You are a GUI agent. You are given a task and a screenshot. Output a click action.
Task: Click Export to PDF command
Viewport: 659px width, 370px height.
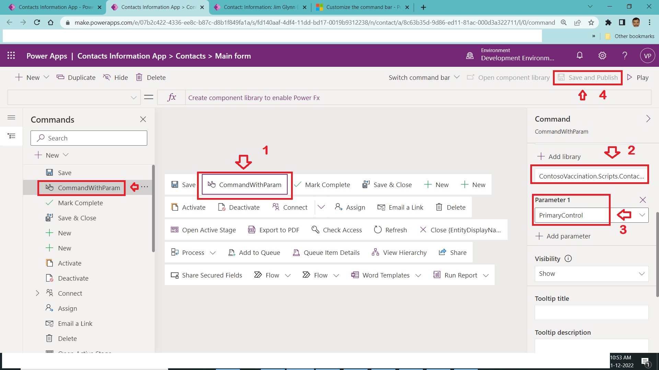[274, 230]
